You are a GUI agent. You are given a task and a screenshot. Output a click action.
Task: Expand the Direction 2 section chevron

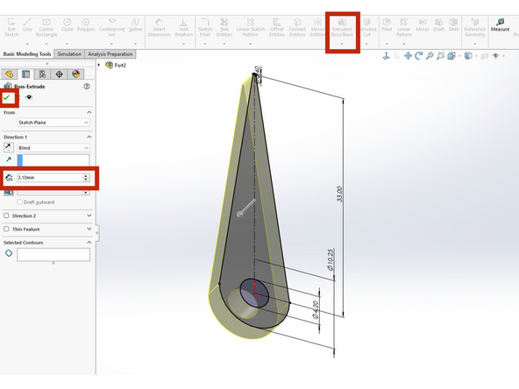point(89,216)
